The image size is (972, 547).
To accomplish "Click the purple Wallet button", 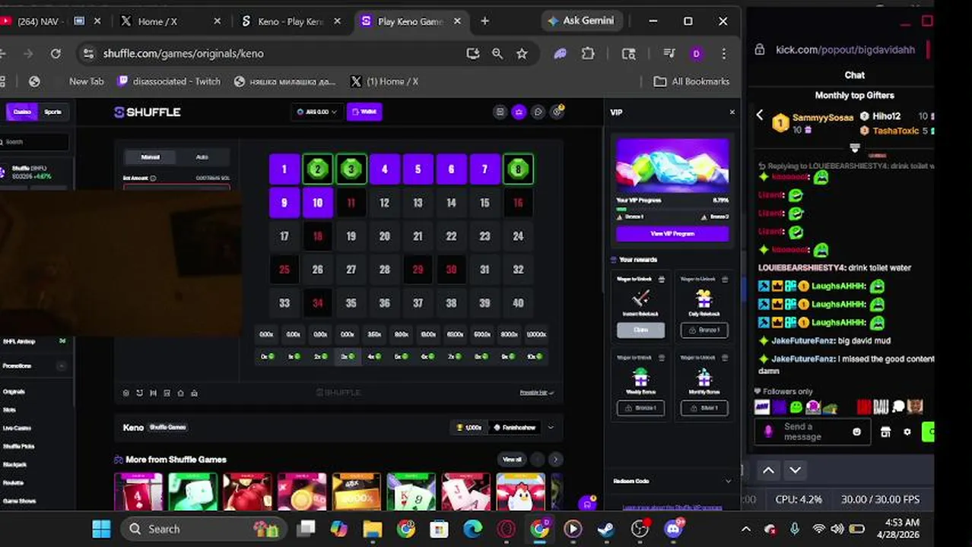I will click(x=364, y=112).
